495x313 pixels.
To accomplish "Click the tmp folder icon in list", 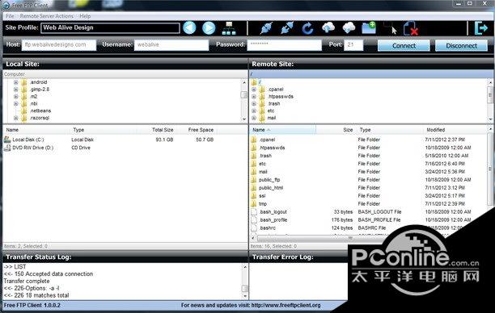I will point(254,204).
